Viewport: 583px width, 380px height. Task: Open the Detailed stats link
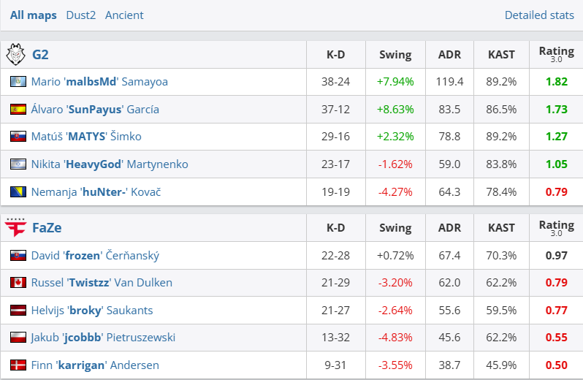[x=539, y=15]
